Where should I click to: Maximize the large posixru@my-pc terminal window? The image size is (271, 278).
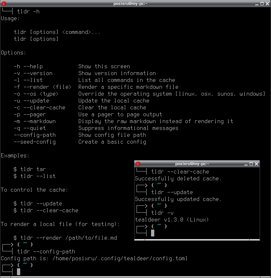(262, 4)
